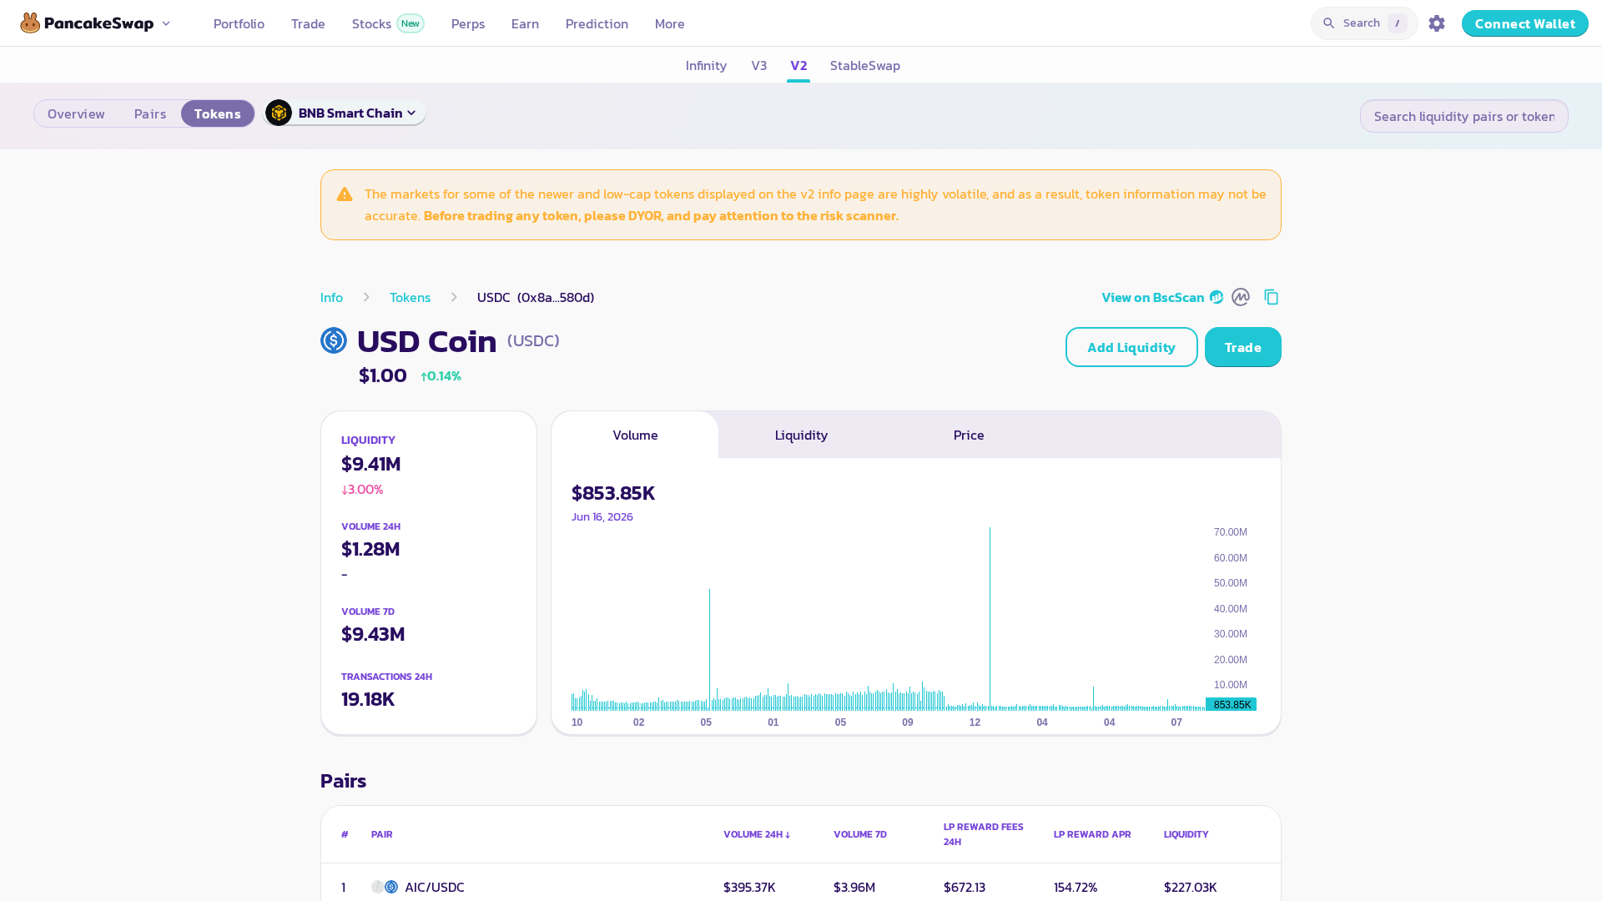Click the $395.37K cell in AIC/USDC row
Image resolution: width=1602 pixels, height=901 pixels.
pos(749,887)
